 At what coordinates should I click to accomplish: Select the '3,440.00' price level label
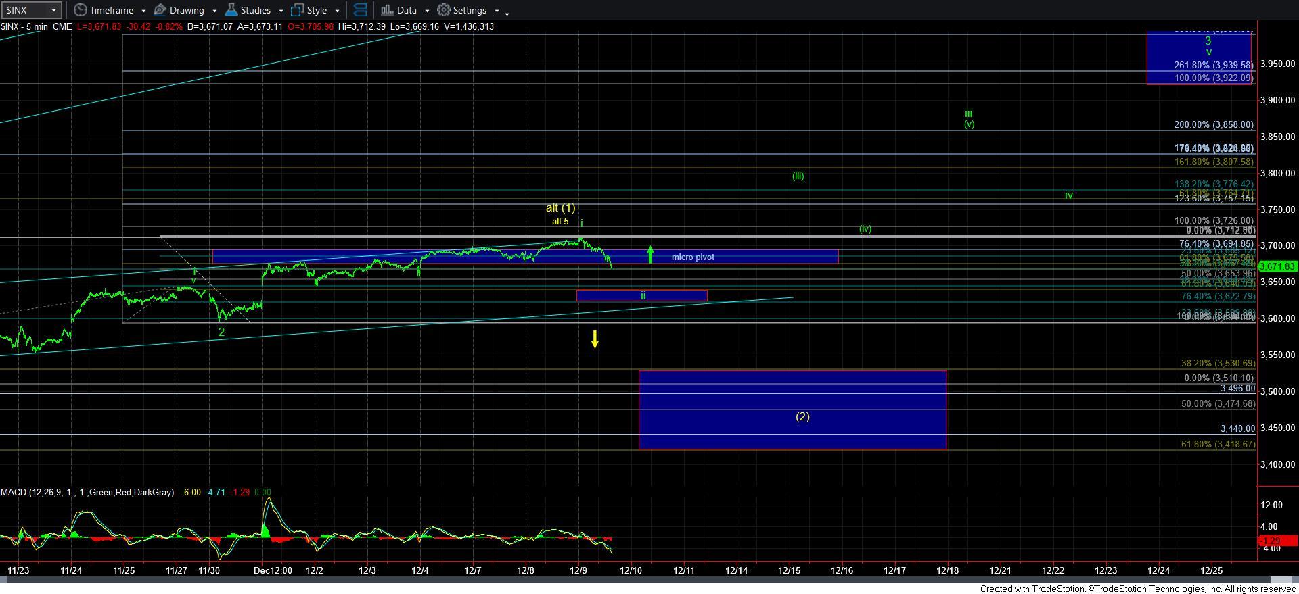(x=1237, y=429)
